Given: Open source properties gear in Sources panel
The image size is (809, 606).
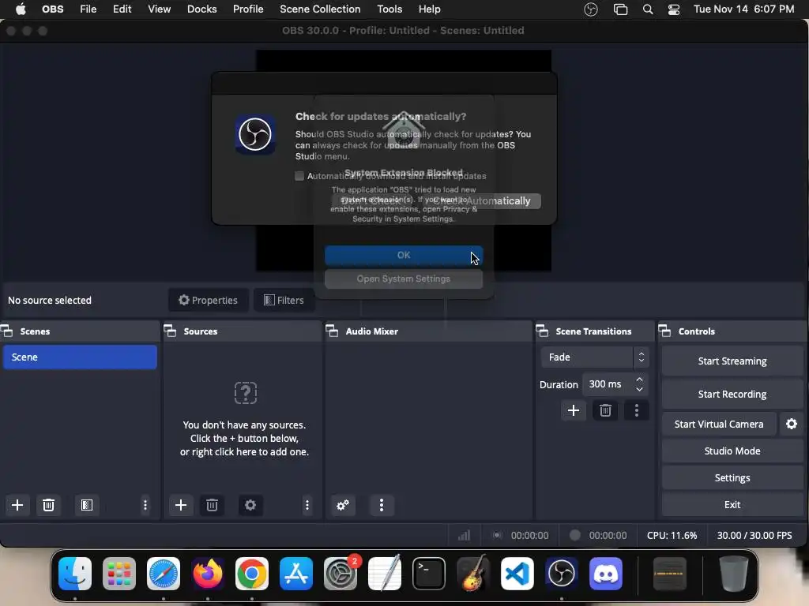Looking at the screenshot, I should [250, 505].
